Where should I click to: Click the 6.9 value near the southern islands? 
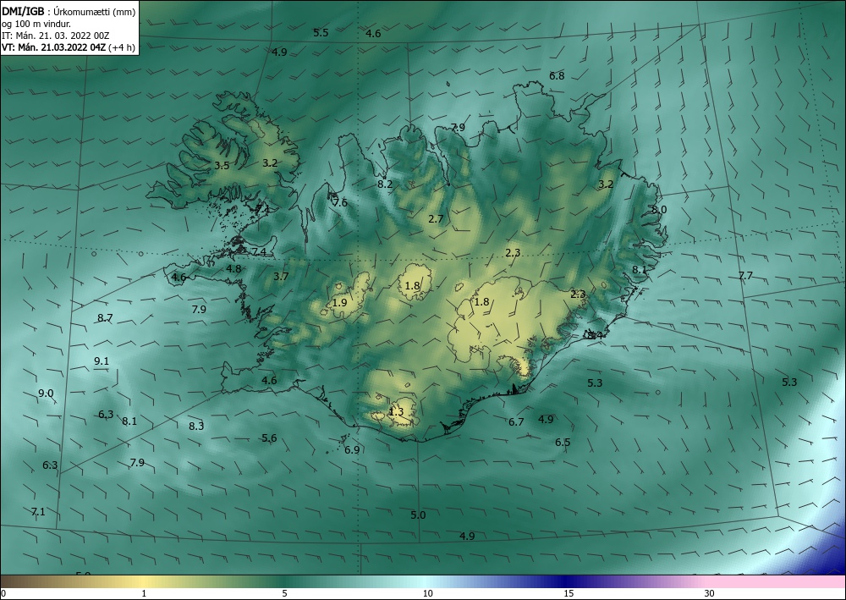pyautogui.click(x=352, y=449)
